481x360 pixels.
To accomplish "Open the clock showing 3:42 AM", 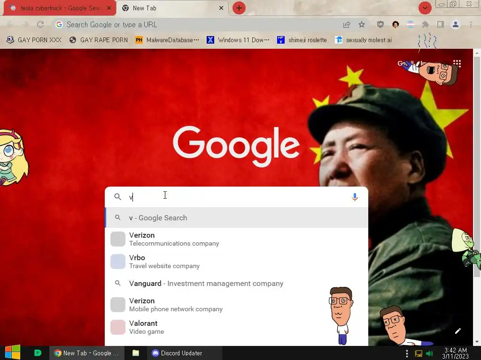I will (456, 353).
